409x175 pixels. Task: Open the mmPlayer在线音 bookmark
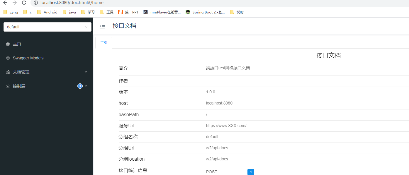tap(162, 12)
